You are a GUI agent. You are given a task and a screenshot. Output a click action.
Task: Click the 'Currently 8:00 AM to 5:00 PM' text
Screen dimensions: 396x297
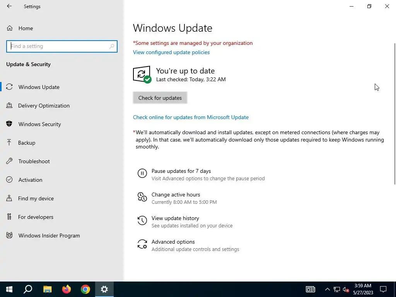tap(184, 202)
